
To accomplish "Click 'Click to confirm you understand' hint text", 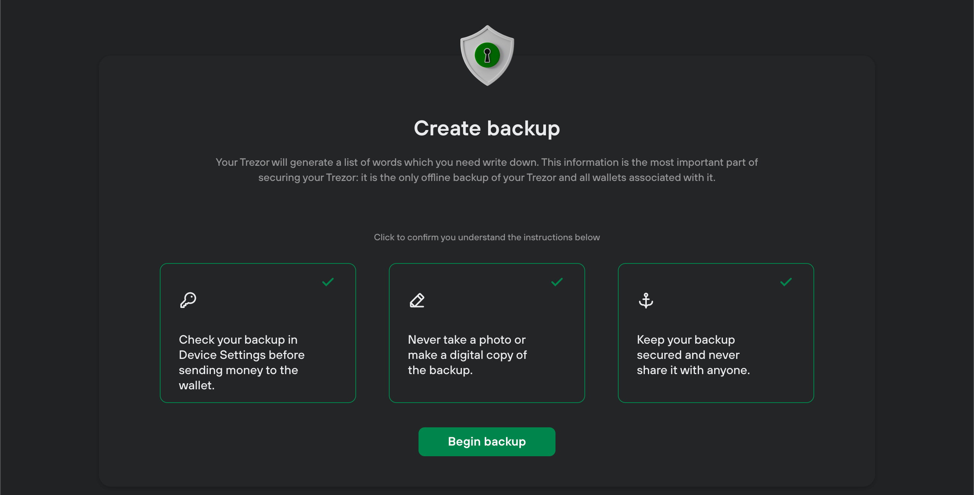I will [487, 237].
